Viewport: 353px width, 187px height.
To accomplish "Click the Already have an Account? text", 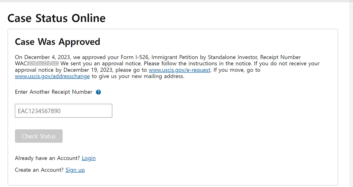I will [x=47, y=158].
